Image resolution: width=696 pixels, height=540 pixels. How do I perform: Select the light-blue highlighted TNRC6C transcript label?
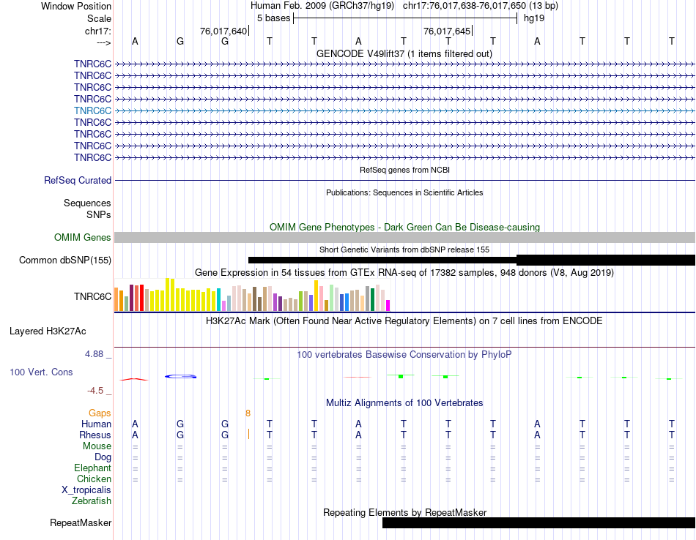[92, 110]
